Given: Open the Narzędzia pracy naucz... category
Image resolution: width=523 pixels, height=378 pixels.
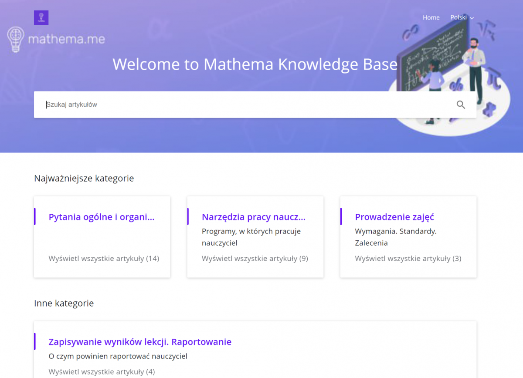Looking at the screenshot, I should (254, 217).
